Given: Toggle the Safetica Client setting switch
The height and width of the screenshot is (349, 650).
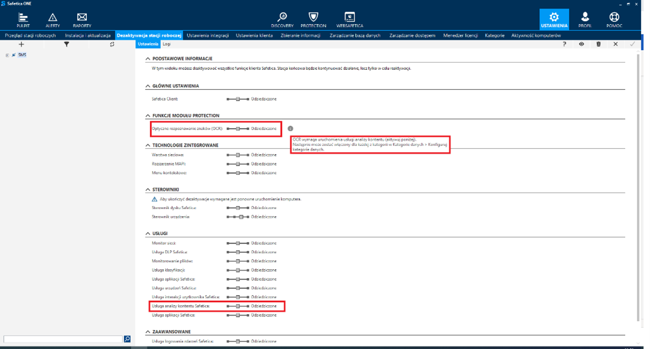Looking at the screenshot, I should (238, 99).
